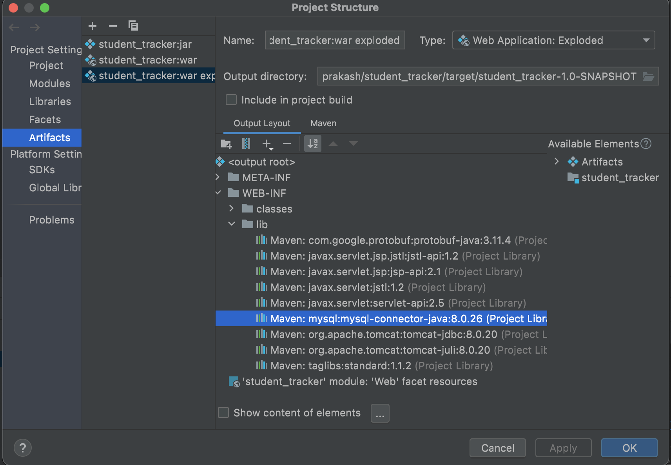Click the OK button

coord(629,448)
